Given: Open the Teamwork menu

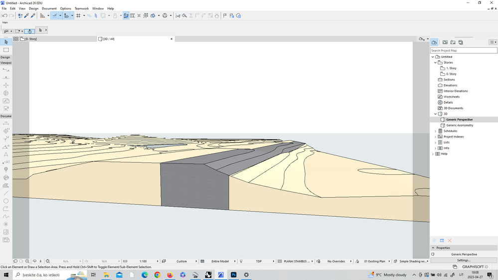Looking at the screenshot, I should [81, 8].
